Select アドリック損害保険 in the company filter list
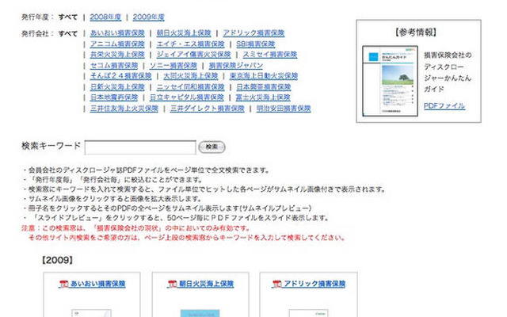 [x=253, y=33]
